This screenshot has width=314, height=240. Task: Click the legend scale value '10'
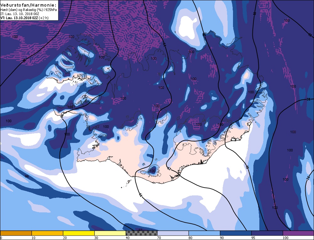pyautogui.click(x=33, y=238)
